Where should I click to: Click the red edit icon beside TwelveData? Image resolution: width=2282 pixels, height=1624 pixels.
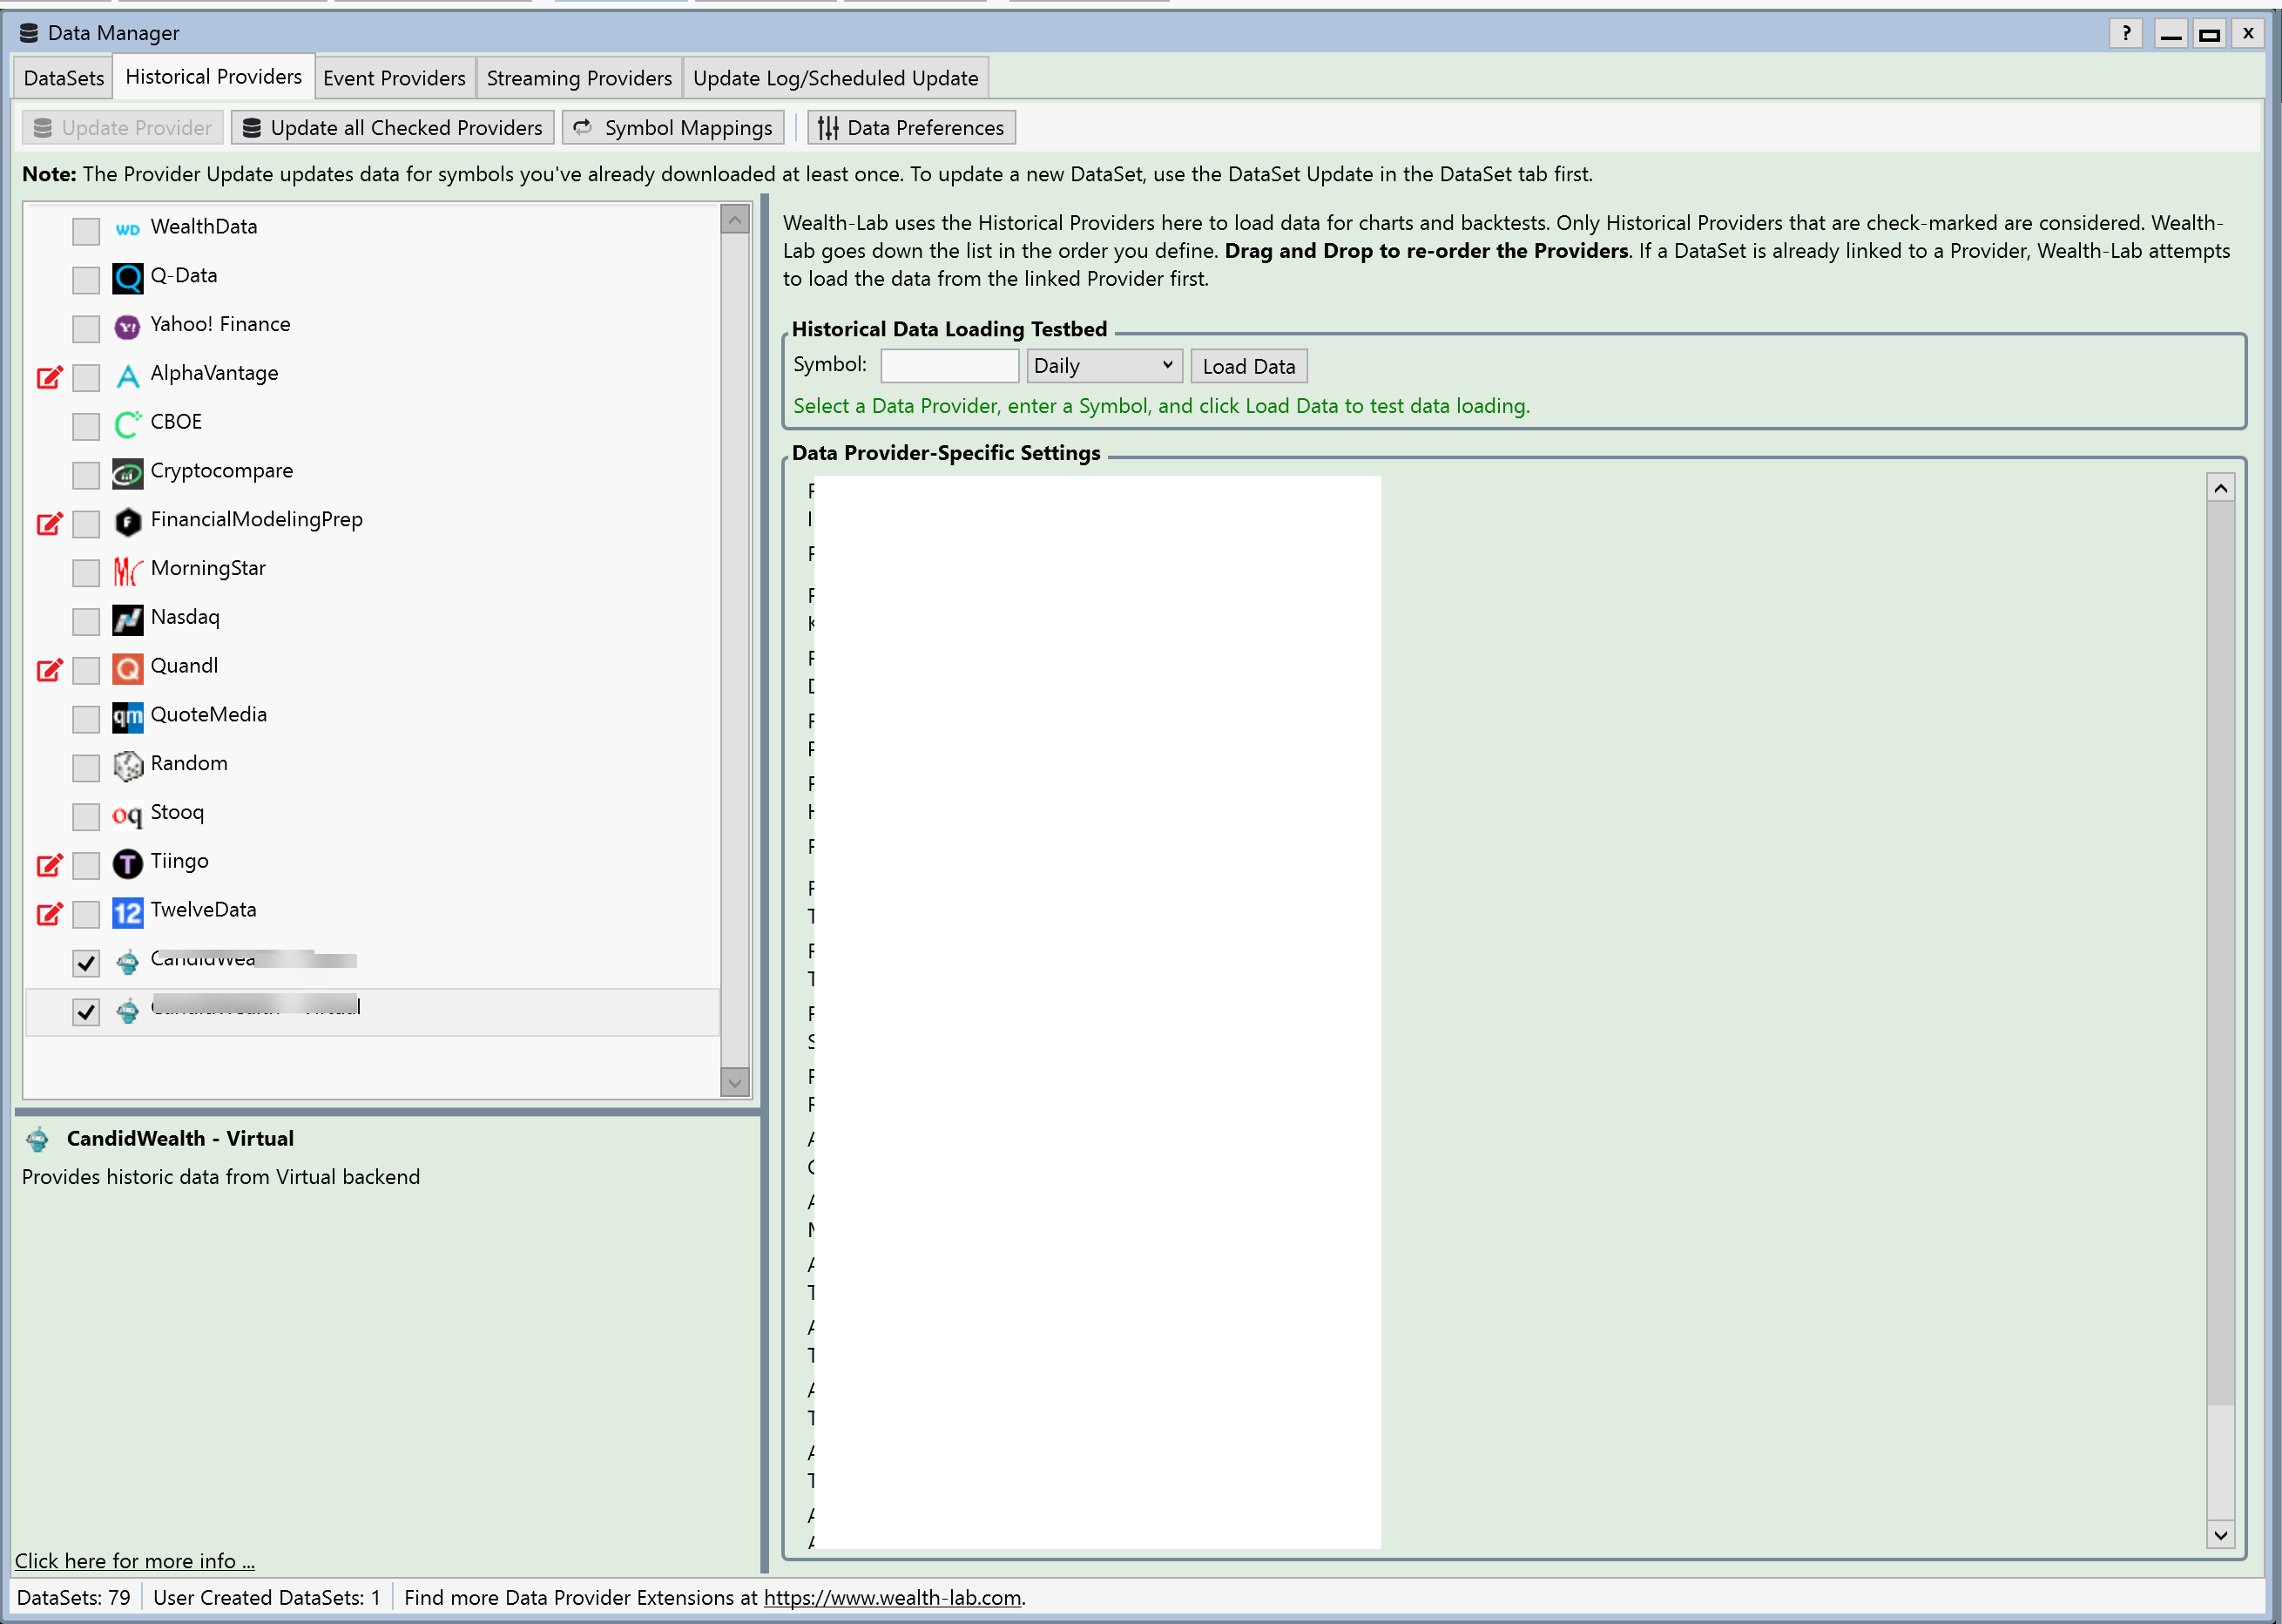[x=49, y=914]
